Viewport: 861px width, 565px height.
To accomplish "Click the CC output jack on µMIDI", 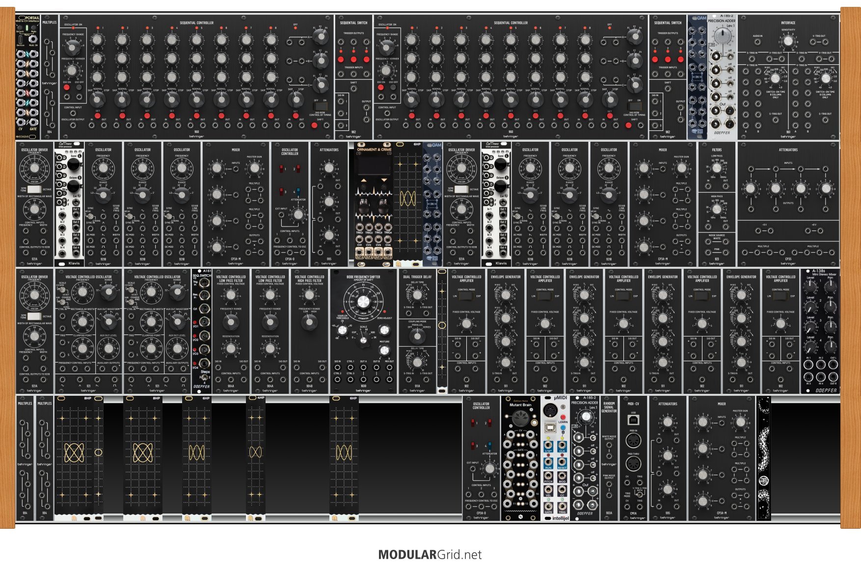I will [562, 489].
